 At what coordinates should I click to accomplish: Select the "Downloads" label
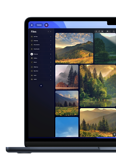point(37,49)
